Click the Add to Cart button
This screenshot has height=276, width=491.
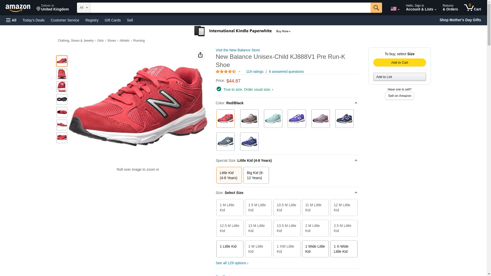pyautogui.click(x=399, y=63)
